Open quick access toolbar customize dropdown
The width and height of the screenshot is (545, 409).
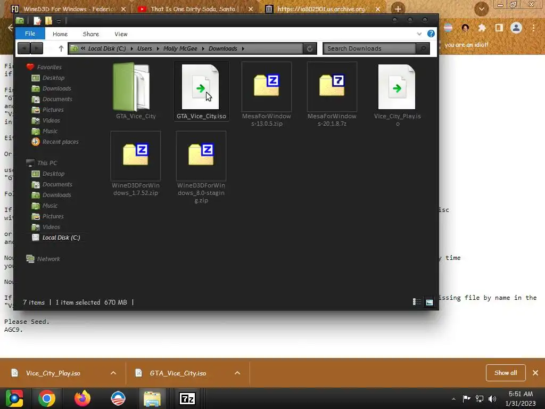[59, 21]
